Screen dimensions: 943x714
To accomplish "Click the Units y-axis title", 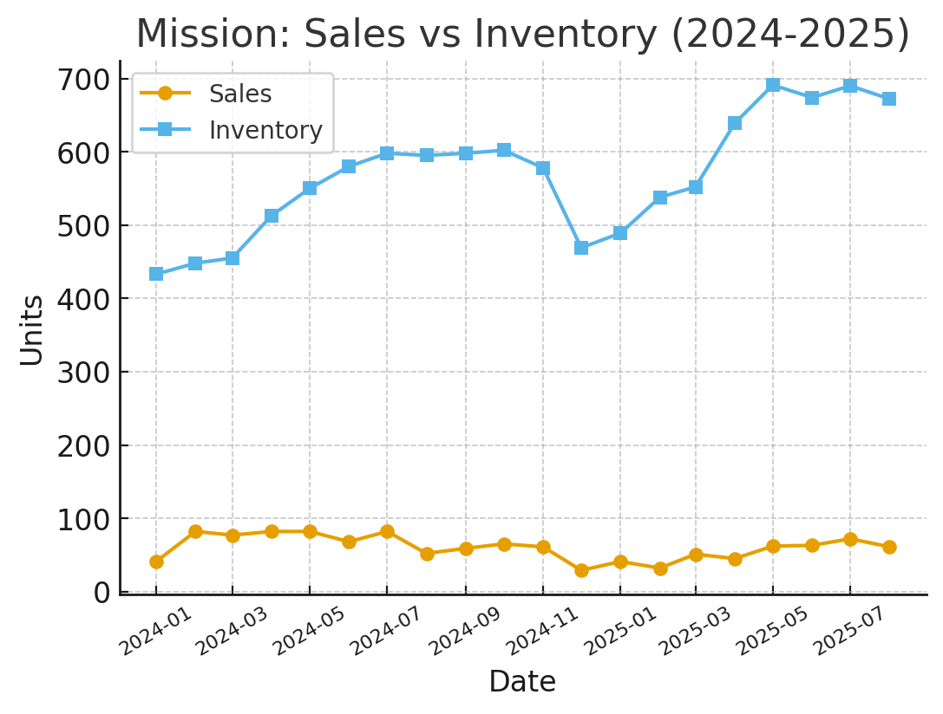I will 32,329.
